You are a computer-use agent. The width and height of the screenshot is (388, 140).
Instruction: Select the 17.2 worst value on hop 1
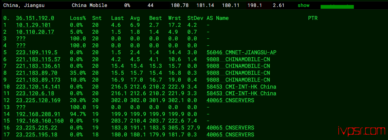click(x=175, y=25)
